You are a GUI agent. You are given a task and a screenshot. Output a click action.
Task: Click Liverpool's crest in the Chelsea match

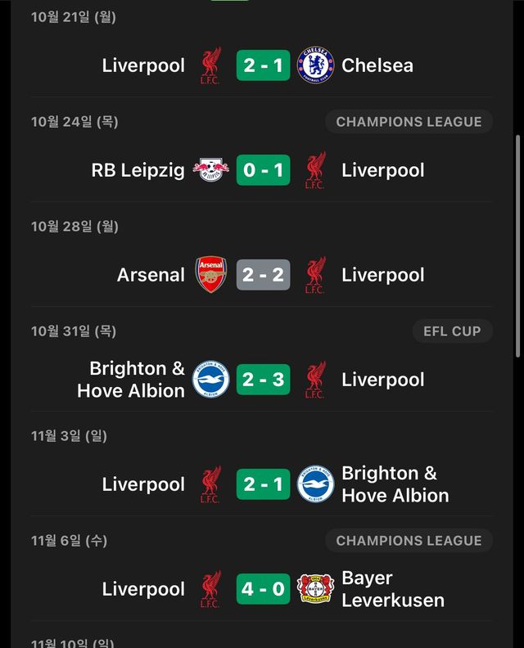(x=210, y=65)
